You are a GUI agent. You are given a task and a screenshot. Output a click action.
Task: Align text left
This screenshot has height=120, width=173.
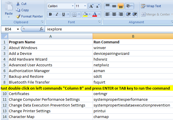point(108,14)
